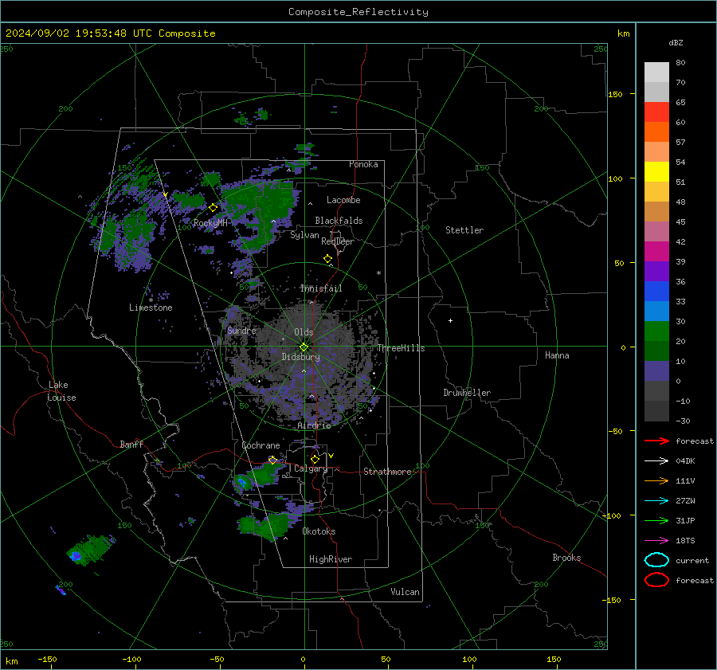717x670 pixels.
Task: Click the Lake Louise label
Action: [x=61, y=391]
